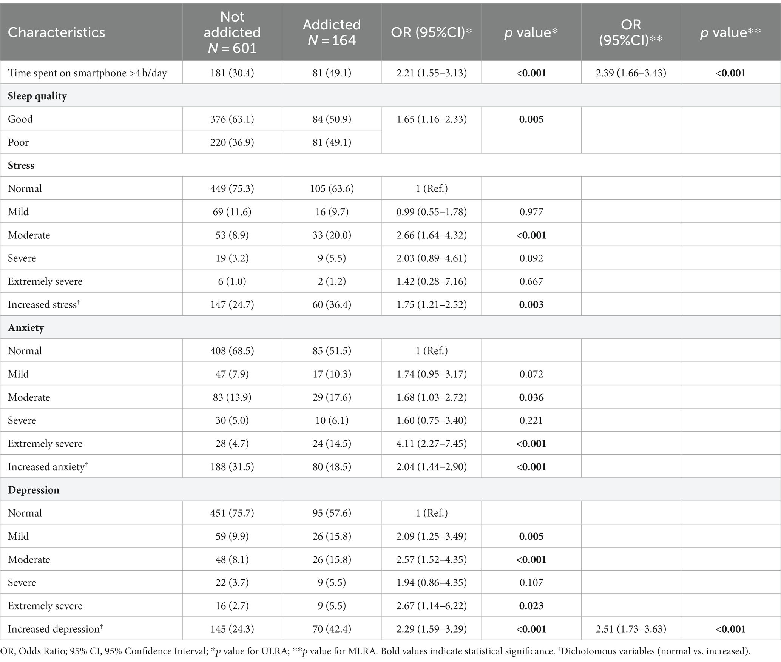Click the p value '0.221'
Viewport: 781px width, 662px height.
pyautogui.click(x=531, y=421)
